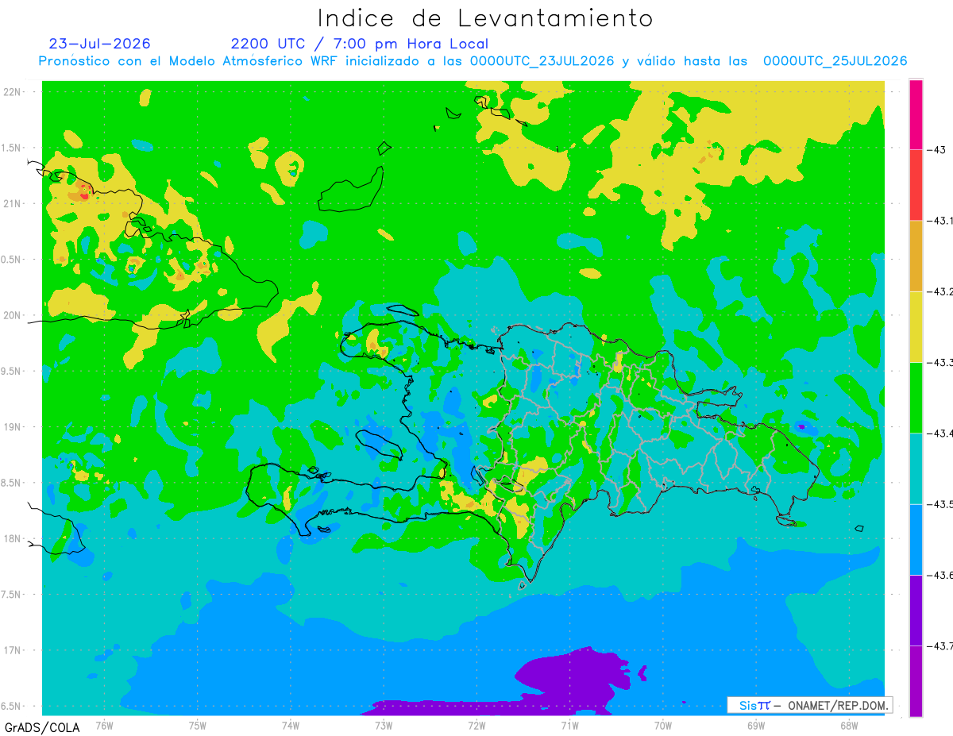This screenshot has width=953, height=736.
Task: Click the 'ONAMET/REP.DOM.' label box
Action: (810, 705)
